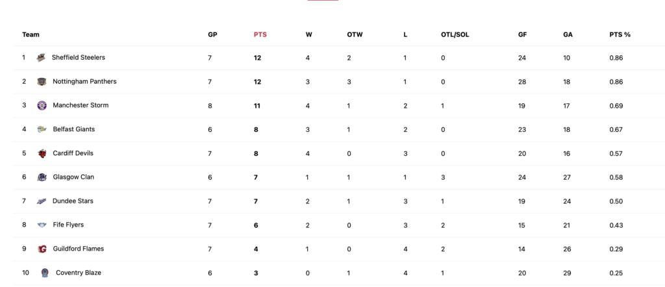Sort standings by GF column header
665x287 pixels.
tap(523, 35)
